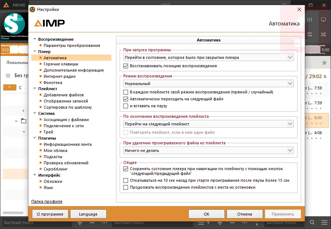331x229 pixels.
Task: Select Горячие клавиши settings page
Action: (61, 64)
